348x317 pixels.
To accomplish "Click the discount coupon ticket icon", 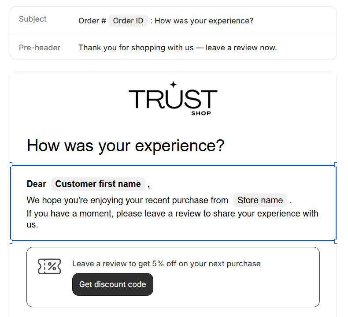I will pos(49,266).
